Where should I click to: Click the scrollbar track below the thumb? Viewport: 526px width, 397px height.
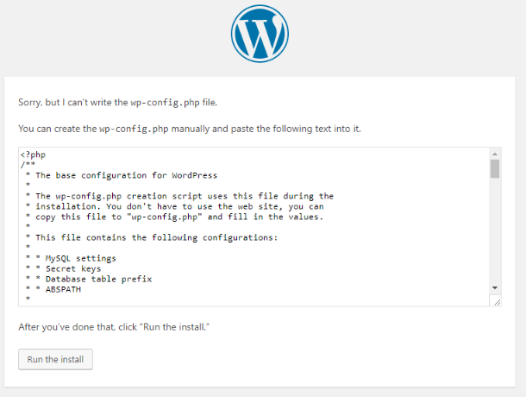[x=495, y=232]
